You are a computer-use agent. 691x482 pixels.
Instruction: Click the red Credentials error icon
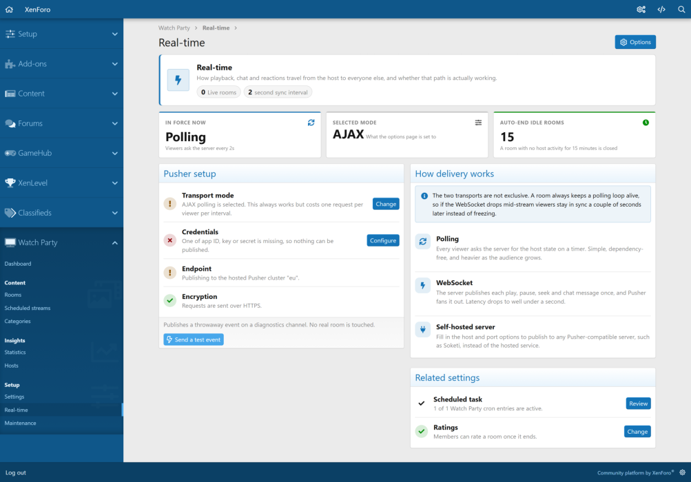pos(169,240)
